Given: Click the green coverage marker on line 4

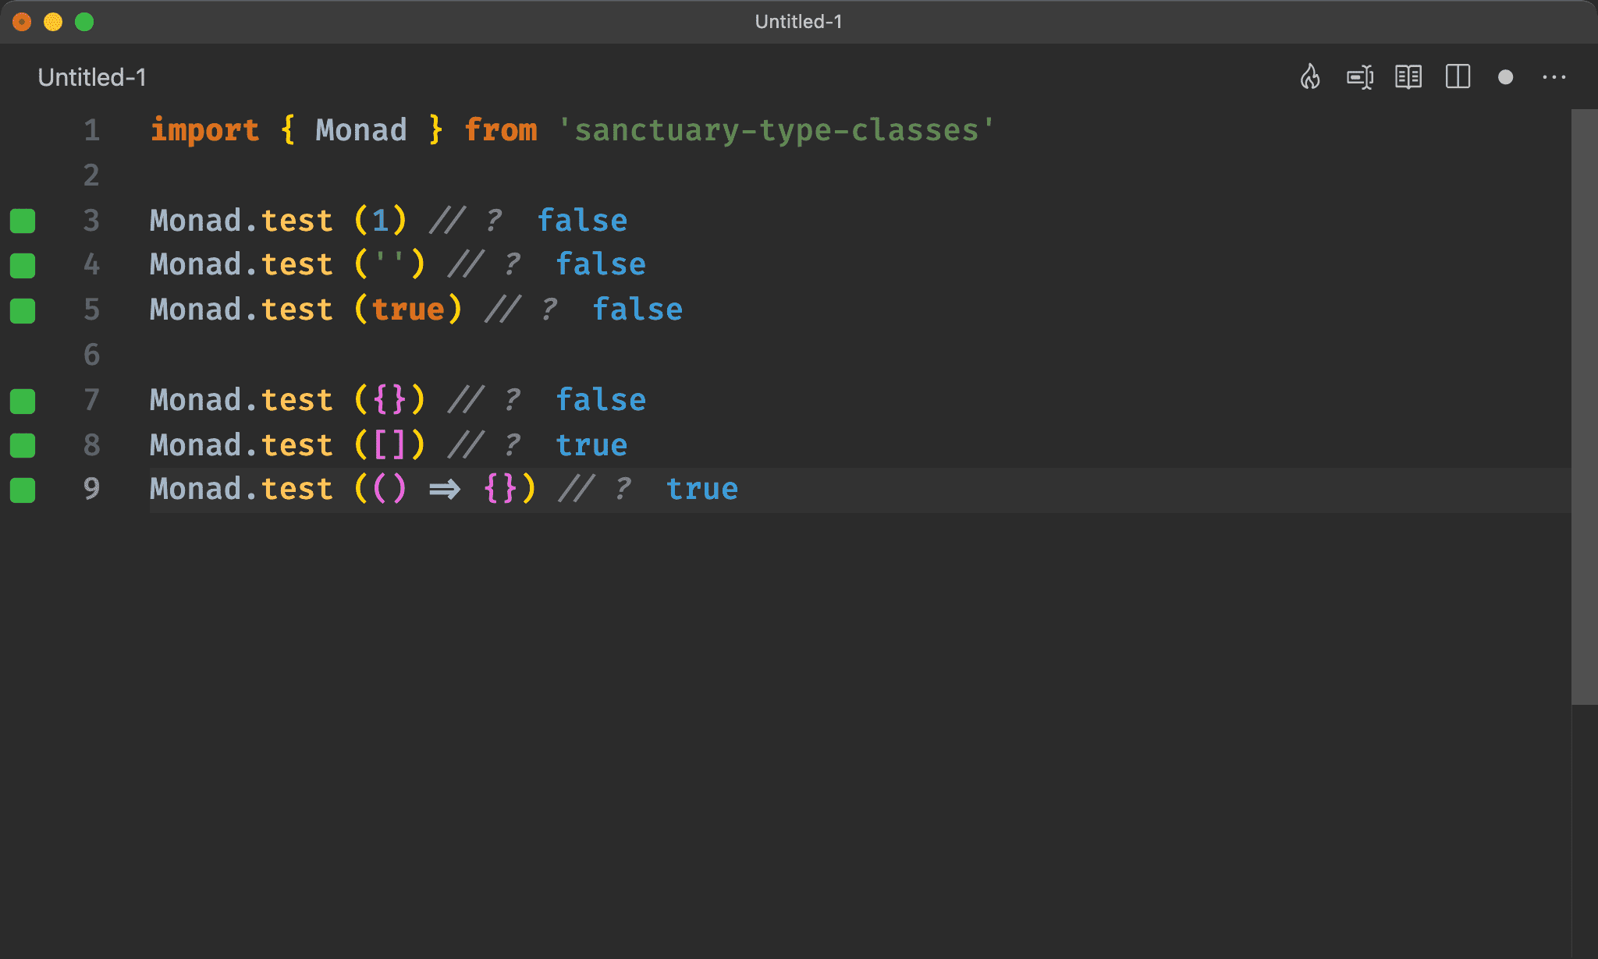Looking at the screenshot, I should [23, 265].
